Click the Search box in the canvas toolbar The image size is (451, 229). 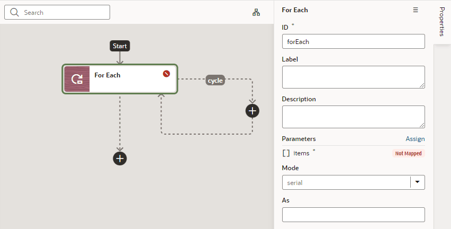[57, 12]
